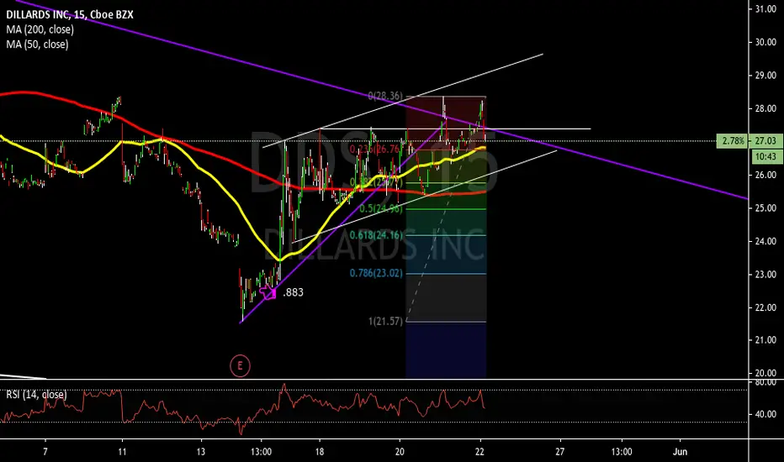784x462 pixels.
Task: Select the Fibonacci 0.236(26.76) level label
Action: (x=375, y=149)
